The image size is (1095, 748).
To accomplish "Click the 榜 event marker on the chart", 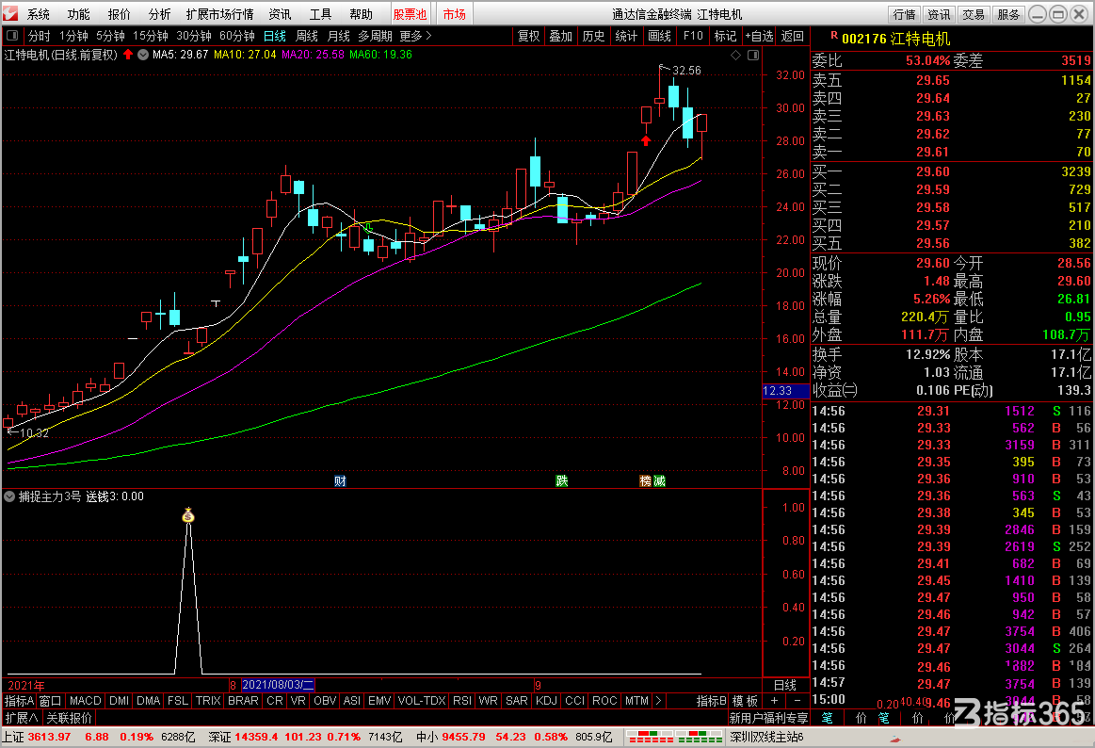I will pyautogui.click(x=646, y=481).
